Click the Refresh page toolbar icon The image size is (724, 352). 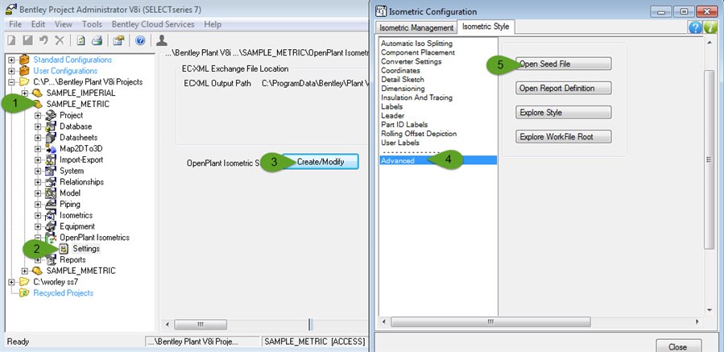point(81,40)
